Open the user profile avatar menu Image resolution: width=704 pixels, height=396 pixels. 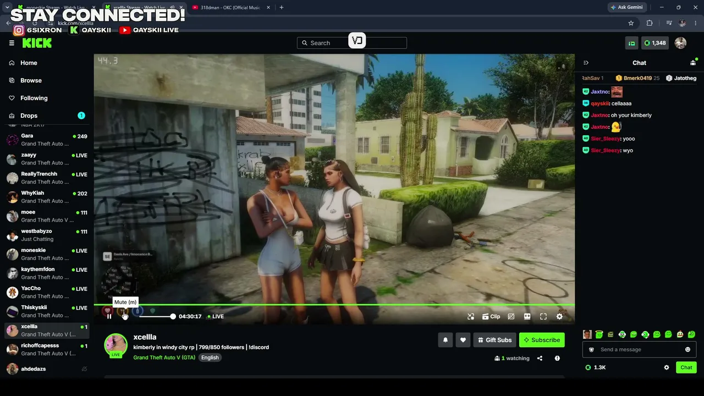click(x=680, y=43)
